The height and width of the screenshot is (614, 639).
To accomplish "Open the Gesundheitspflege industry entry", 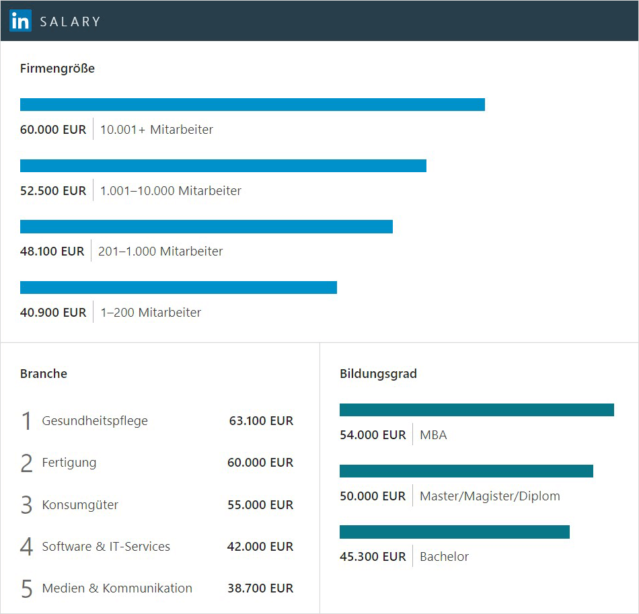I will pyautogui.click(x=95, y=421).
